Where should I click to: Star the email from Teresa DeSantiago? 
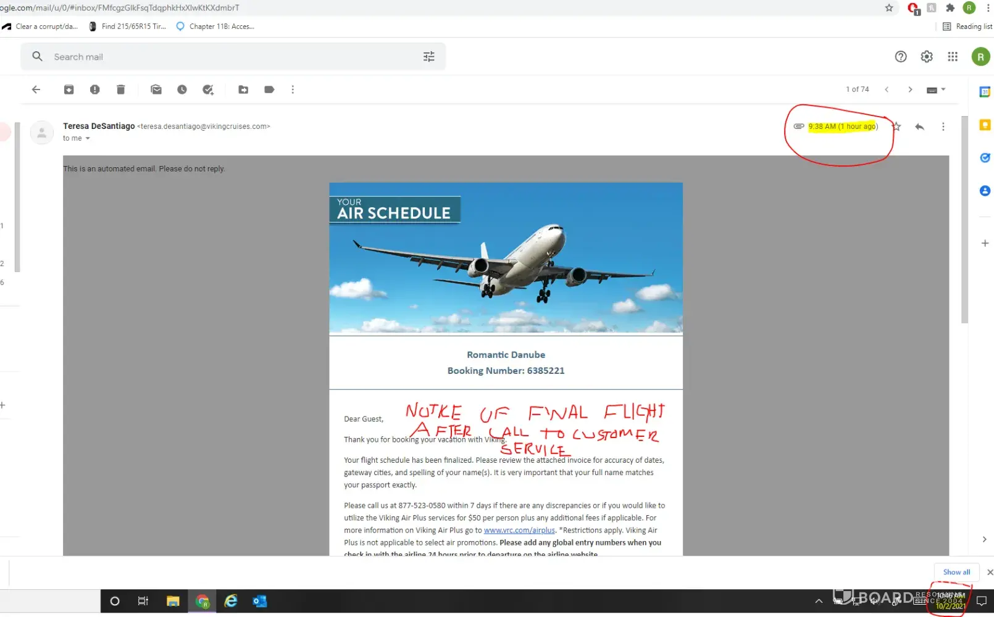pos(896,126)
